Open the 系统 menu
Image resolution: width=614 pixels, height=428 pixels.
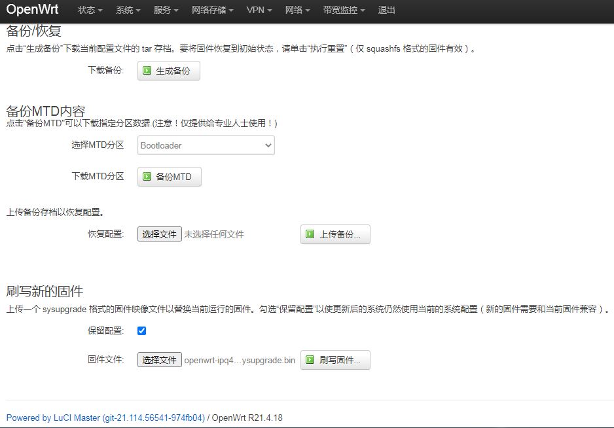click(127, 10)
